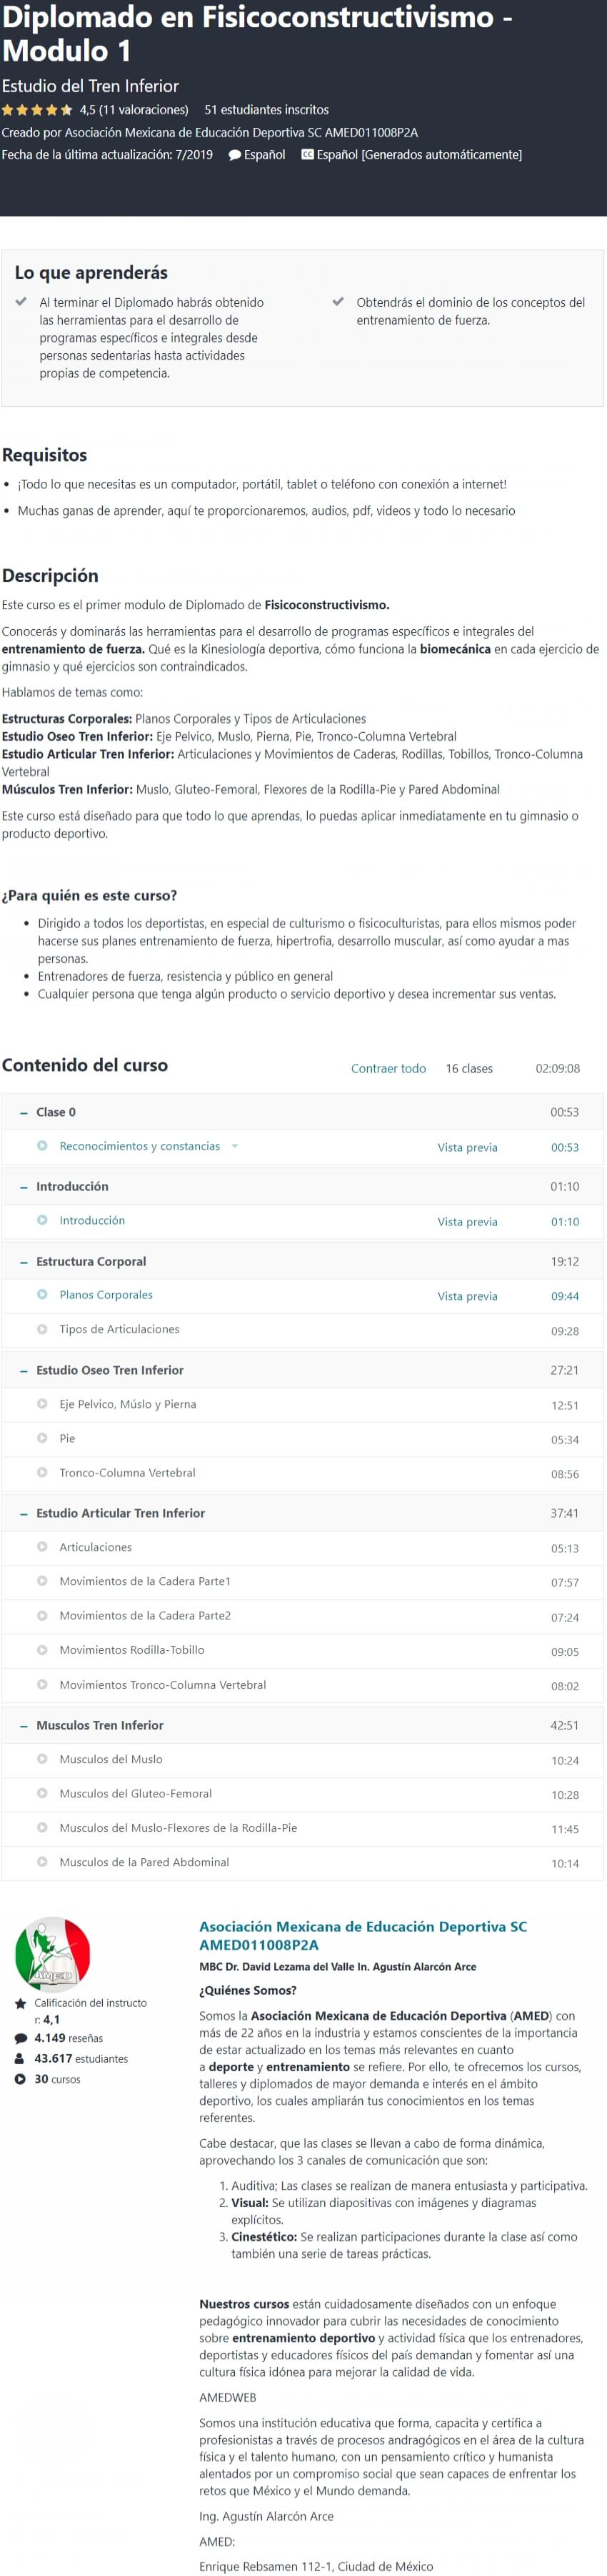Click the star rating icons in header
The width and height of the screenshot is (607, 2576).
click(37, 110)
